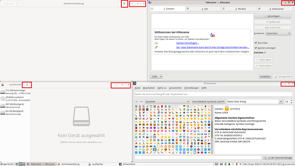This screenshot has width=295, height=166.
Task: Switch to the 2. Ziel tab
Action: point(203,9)
